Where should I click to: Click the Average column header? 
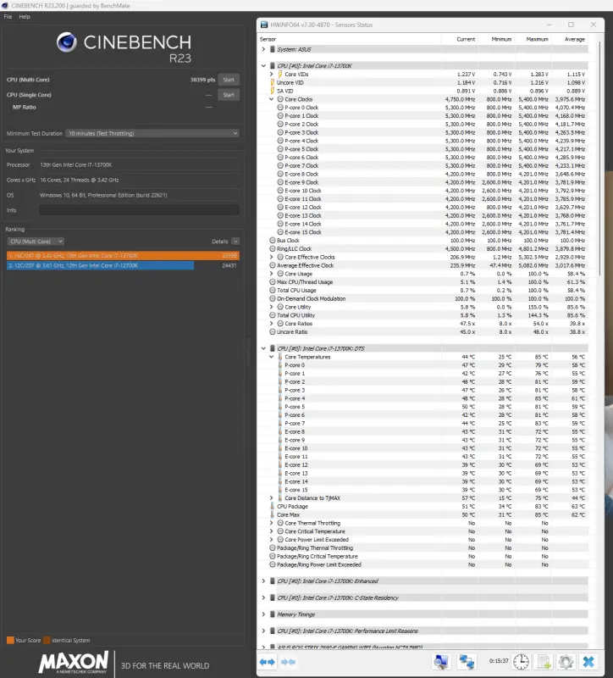click(x=575, y=39)
